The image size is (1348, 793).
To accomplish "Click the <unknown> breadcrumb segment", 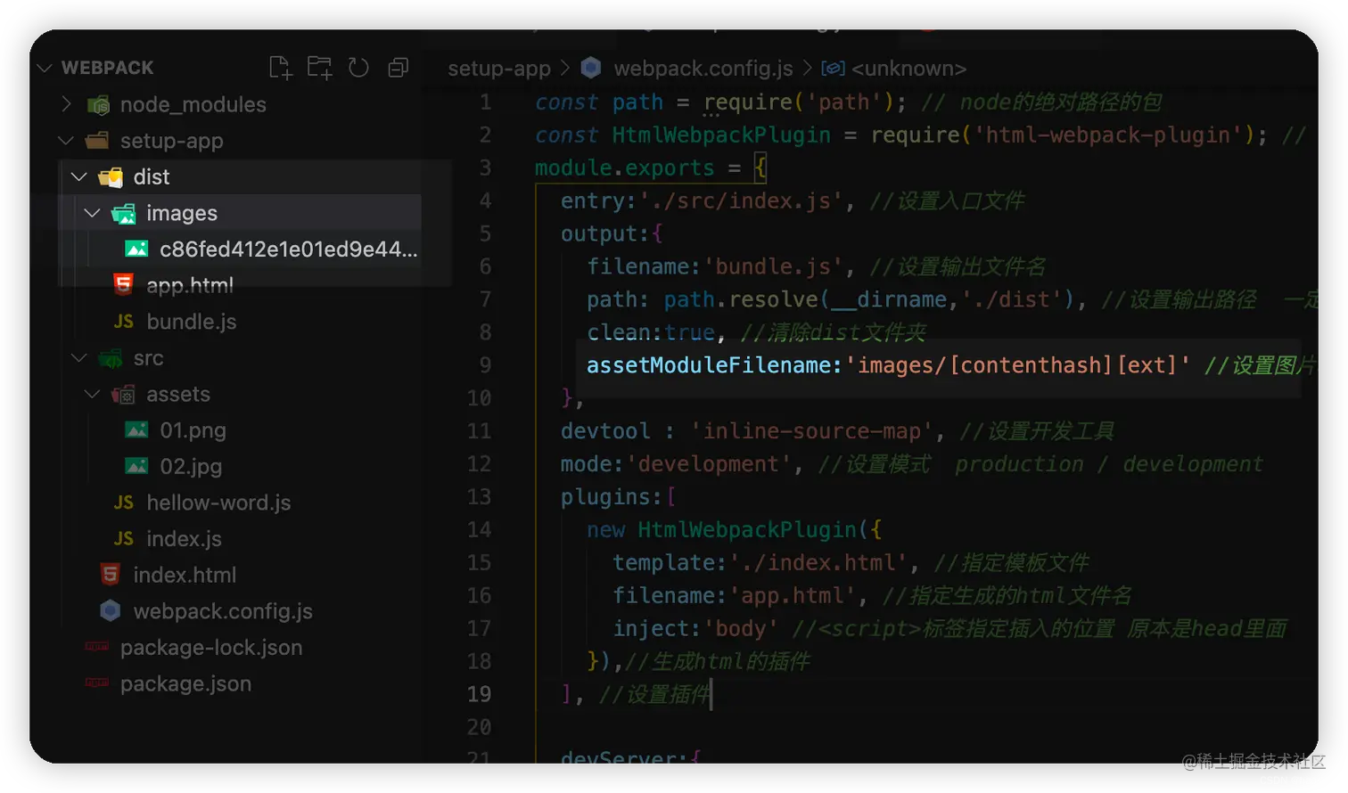I will point(908,69).
